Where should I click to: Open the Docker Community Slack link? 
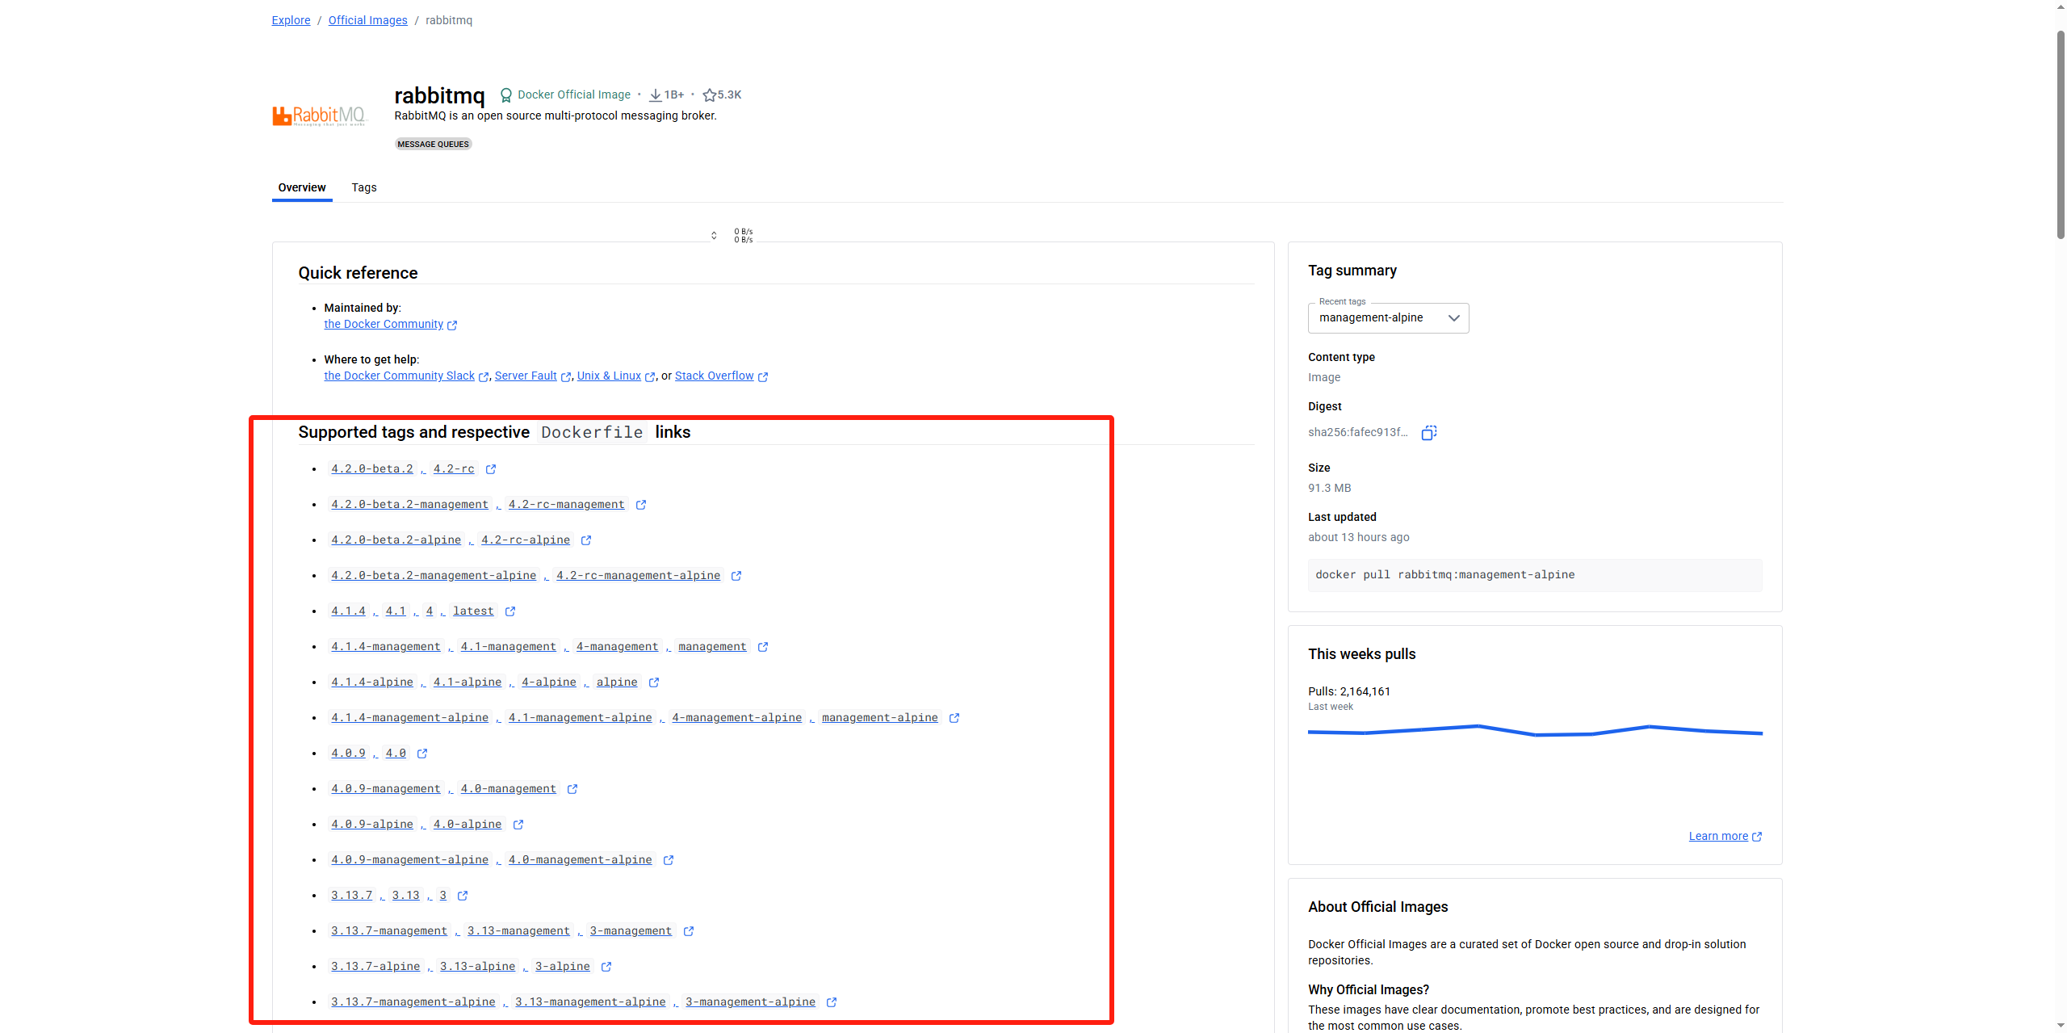point(400,376)
